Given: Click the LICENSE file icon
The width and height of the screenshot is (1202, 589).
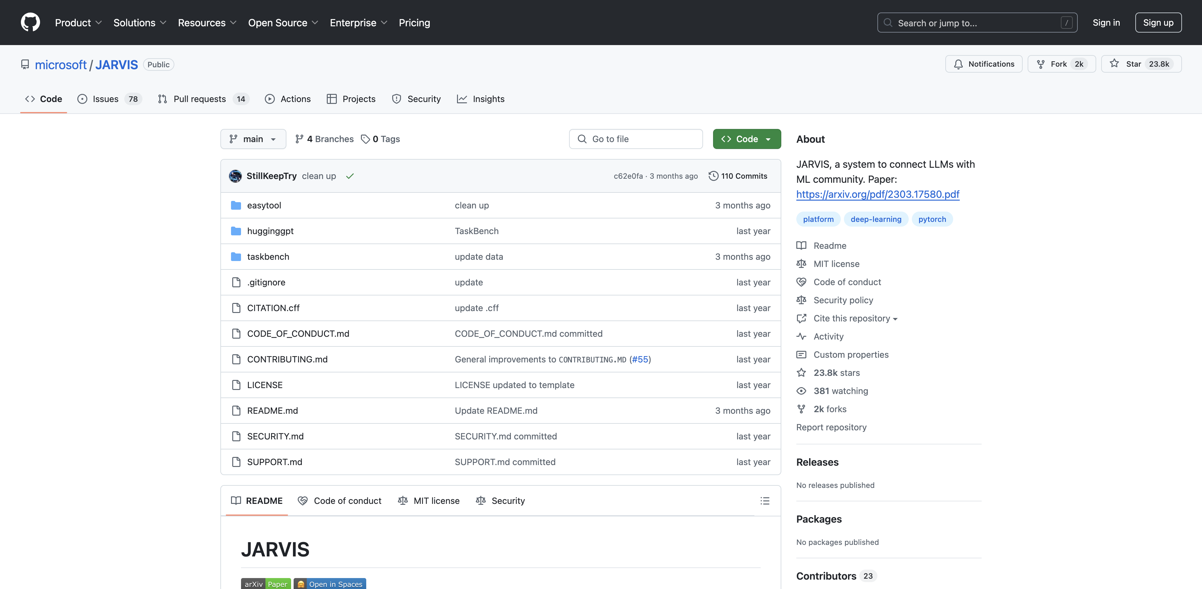Looking at the screenshot, I should click(236, 385).
